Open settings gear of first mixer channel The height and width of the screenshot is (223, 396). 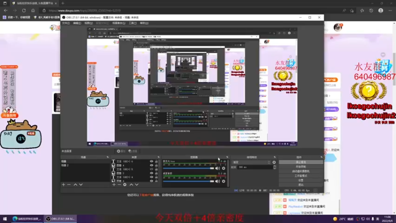(x=224, y=168)
